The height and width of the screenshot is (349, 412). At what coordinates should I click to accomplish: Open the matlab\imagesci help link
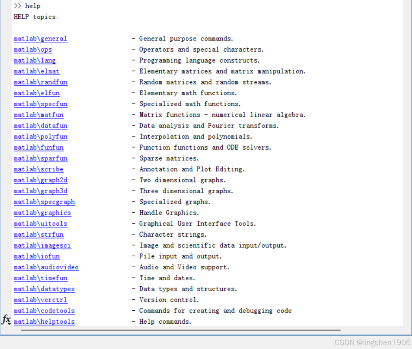[42, 245]
